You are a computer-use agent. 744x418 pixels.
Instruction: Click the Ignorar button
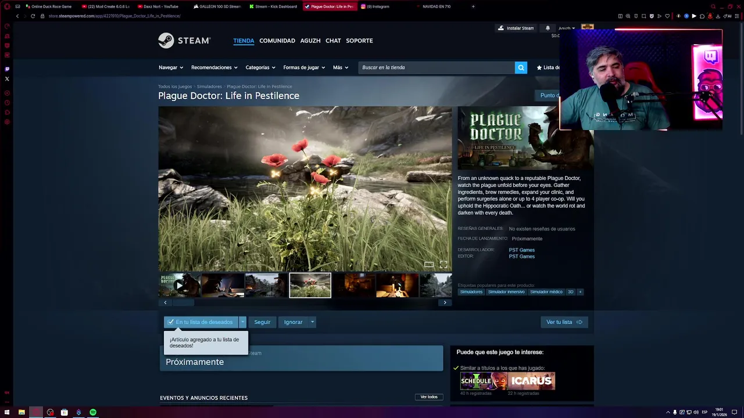pyautogui.click(x=293, y=322)
